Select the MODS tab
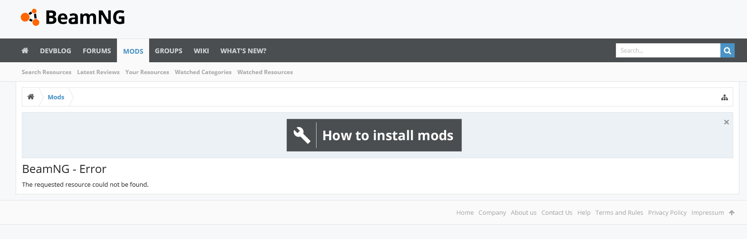Viewport: 747px width, 239px height. coord(133,51)
